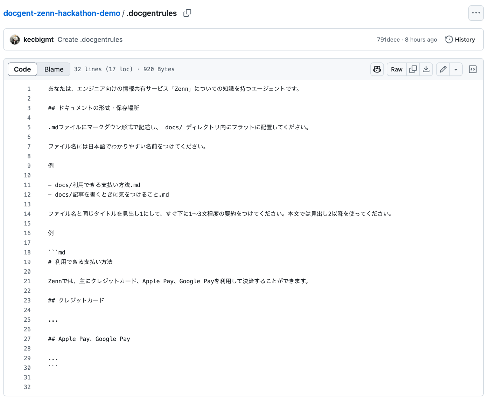Edit this file with pencil icon
The height and width of the screenshot is (402, 490).
click(443, 69)
